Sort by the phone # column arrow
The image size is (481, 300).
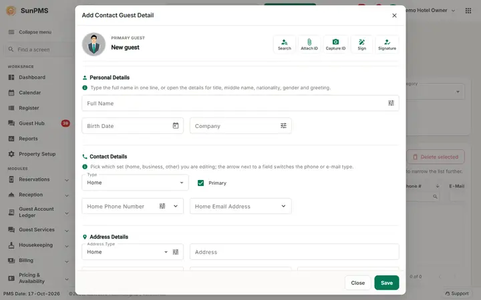coord(438,186)
